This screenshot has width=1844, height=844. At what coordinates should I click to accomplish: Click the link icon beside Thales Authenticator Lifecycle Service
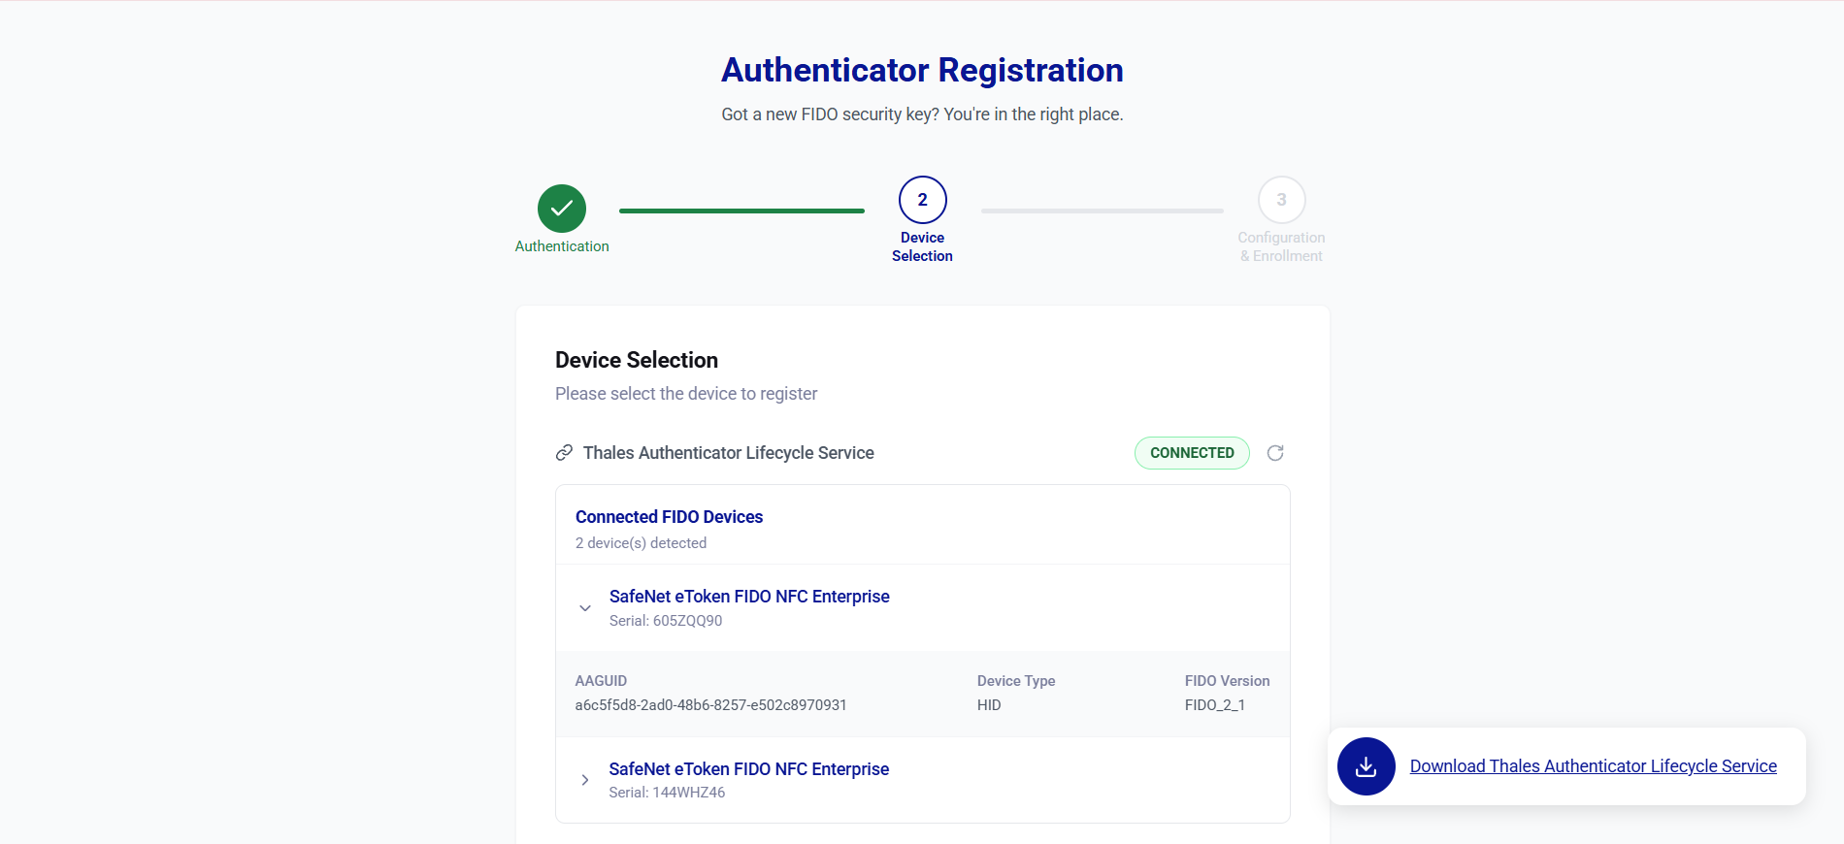[x=564, y=453]
